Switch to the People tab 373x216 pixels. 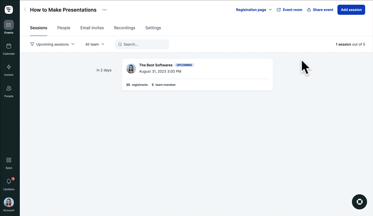[x=64, y=28]
